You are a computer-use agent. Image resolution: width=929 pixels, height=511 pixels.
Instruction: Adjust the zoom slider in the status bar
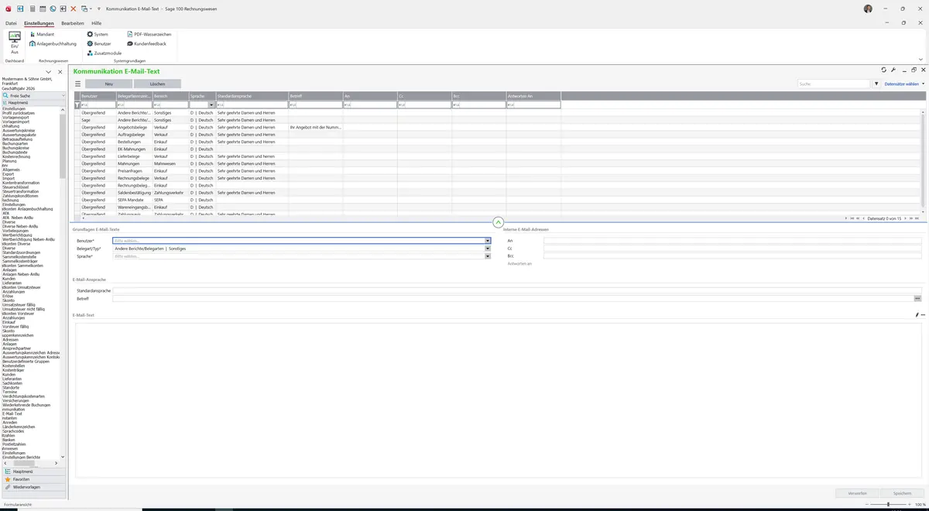pyautogui.click(x=888, y=504)
